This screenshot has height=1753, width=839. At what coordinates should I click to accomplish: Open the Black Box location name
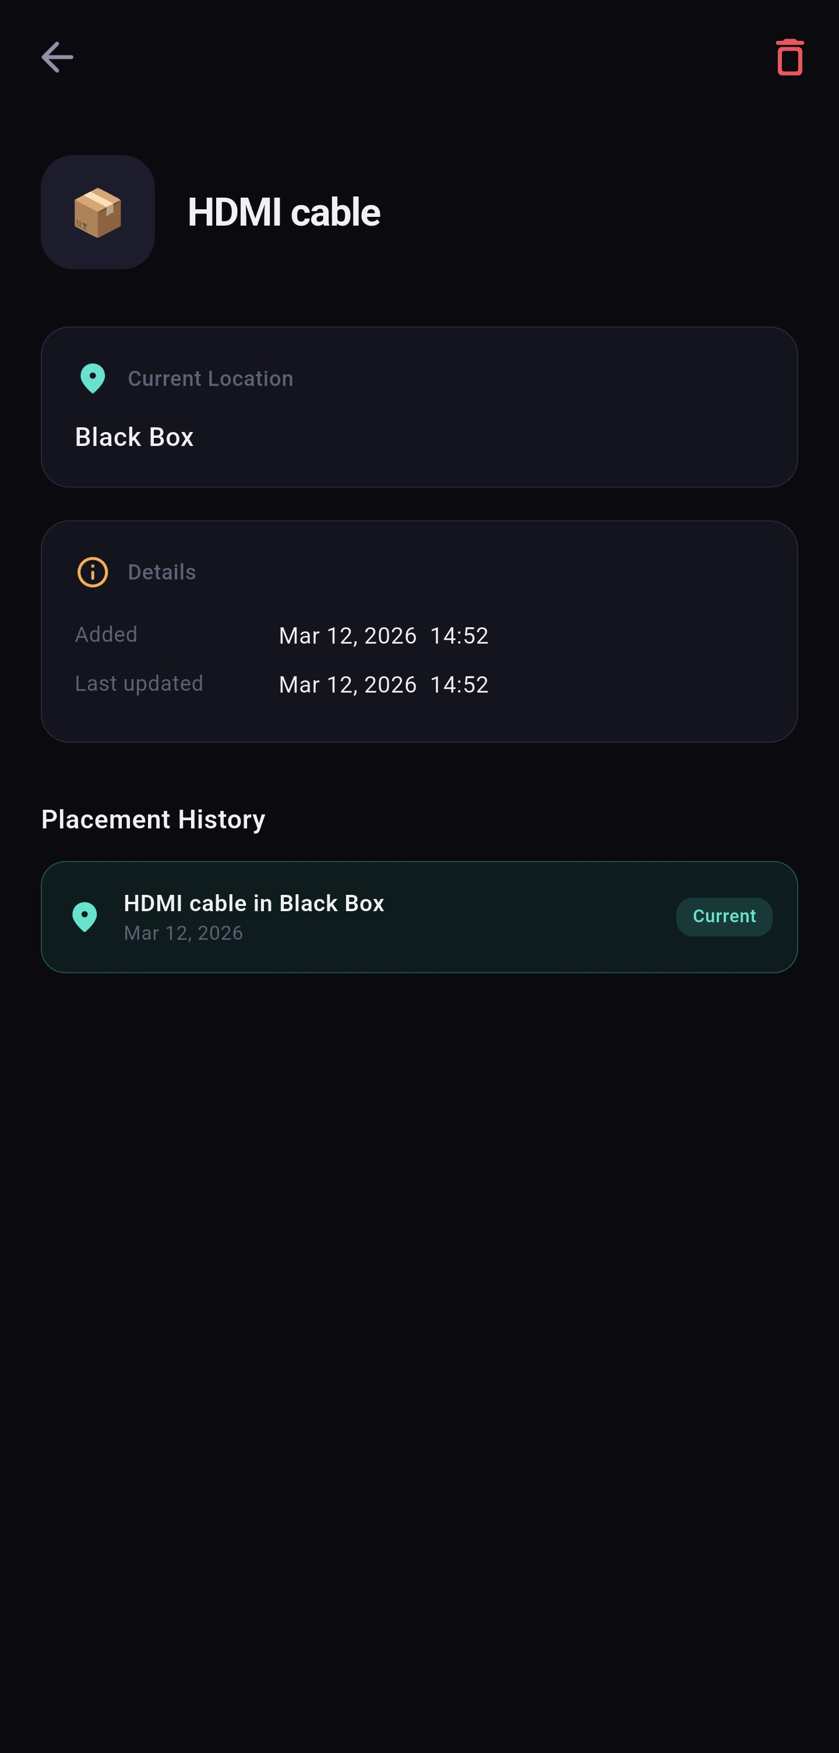pos(134,437)
